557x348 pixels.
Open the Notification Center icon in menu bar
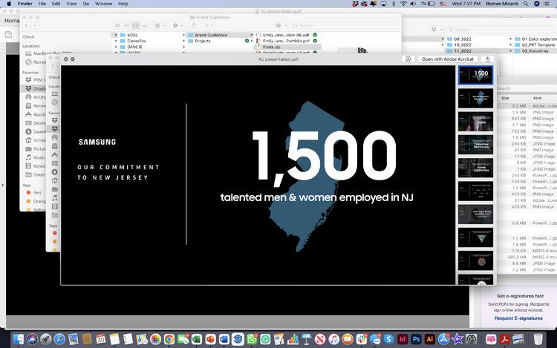pyautogui.click(x=547, y=4)
